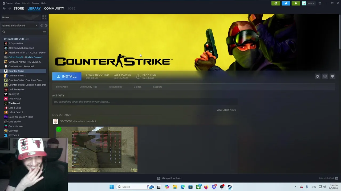Toggle the library grid view icon

[x=44, y=17]
